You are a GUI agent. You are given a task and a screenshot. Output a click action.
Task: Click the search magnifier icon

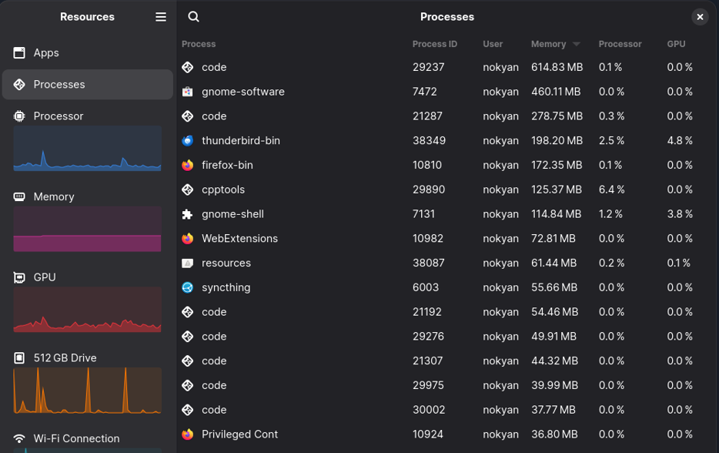tap(193, 15)
